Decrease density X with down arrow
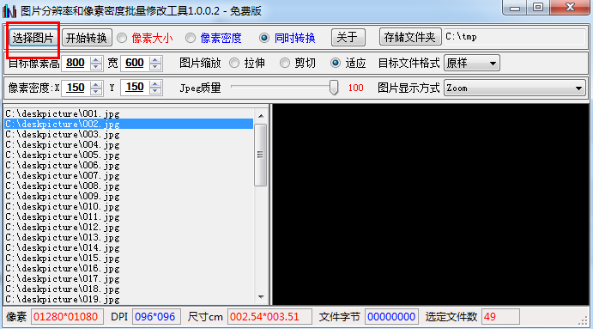This screenshot has width=593, height=329. 96,92
